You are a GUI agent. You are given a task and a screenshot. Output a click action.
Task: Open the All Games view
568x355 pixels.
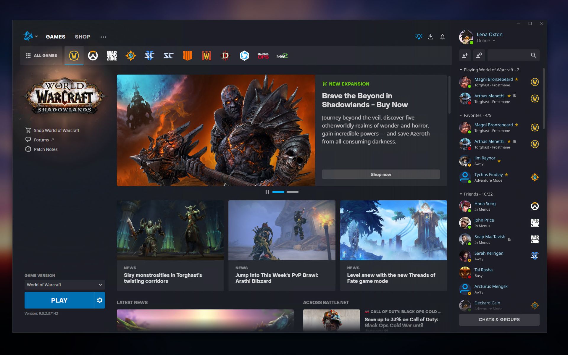(41, 56)
